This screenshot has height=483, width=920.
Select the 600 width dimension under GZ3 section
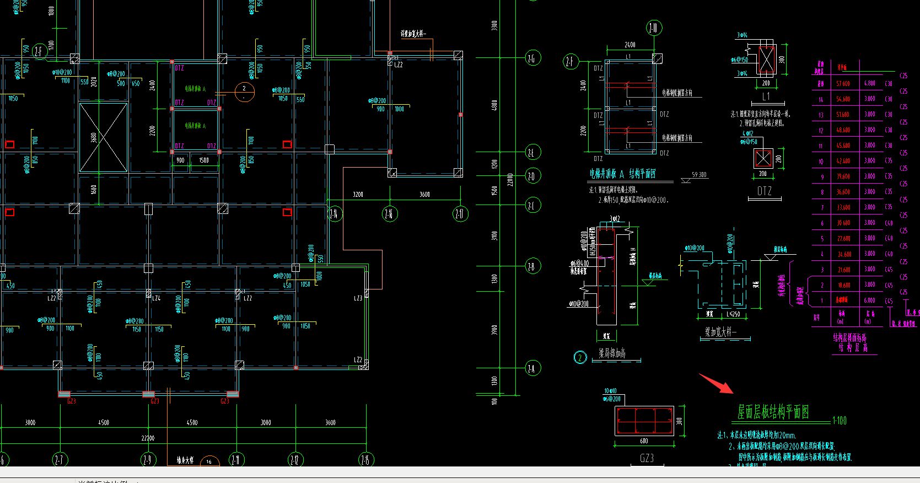point(644,441)
